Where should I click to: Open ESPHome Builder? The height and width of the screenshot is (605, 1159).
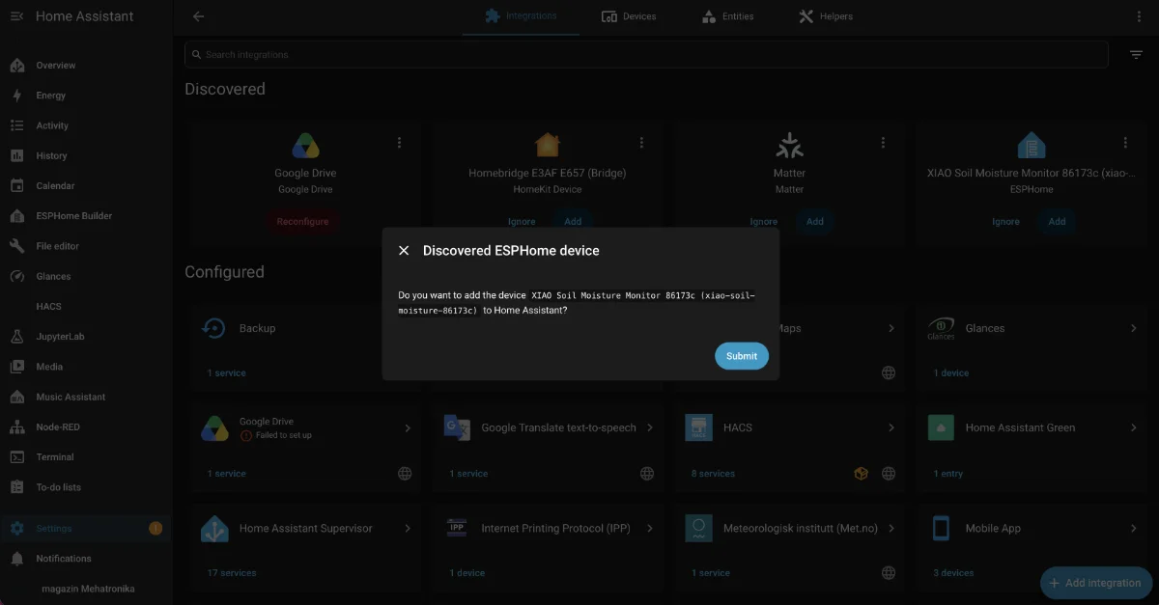(x=86, y=216)
